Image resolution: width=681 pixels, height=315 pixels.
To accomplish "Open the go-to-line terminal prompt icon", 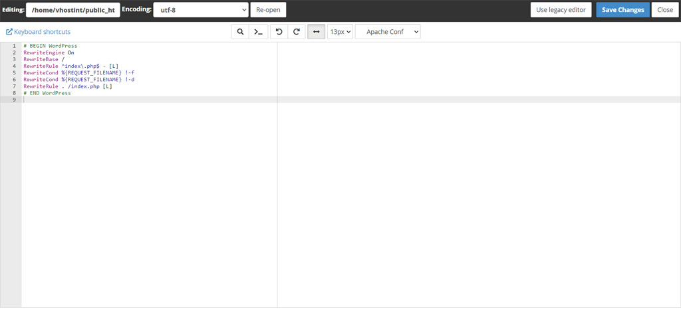I will (x=259, y=32).
